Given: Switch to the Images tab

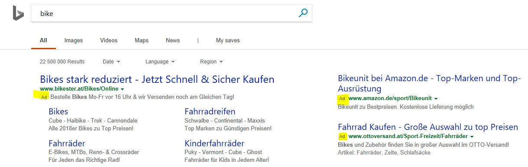Looking at the screenshot, I should [x=74, y=41].
